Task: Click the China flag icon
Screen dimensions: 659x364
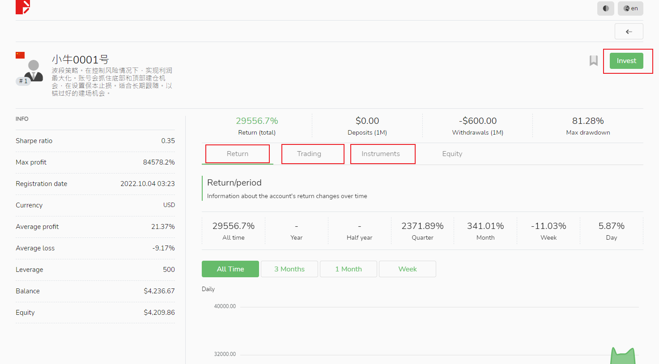Action: tap(20, 55)
